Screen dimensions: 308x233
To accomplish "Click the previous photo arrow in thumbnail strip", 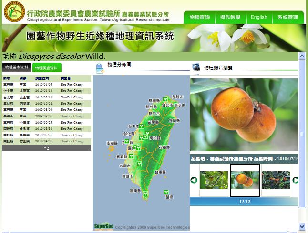I will point(194,180).
